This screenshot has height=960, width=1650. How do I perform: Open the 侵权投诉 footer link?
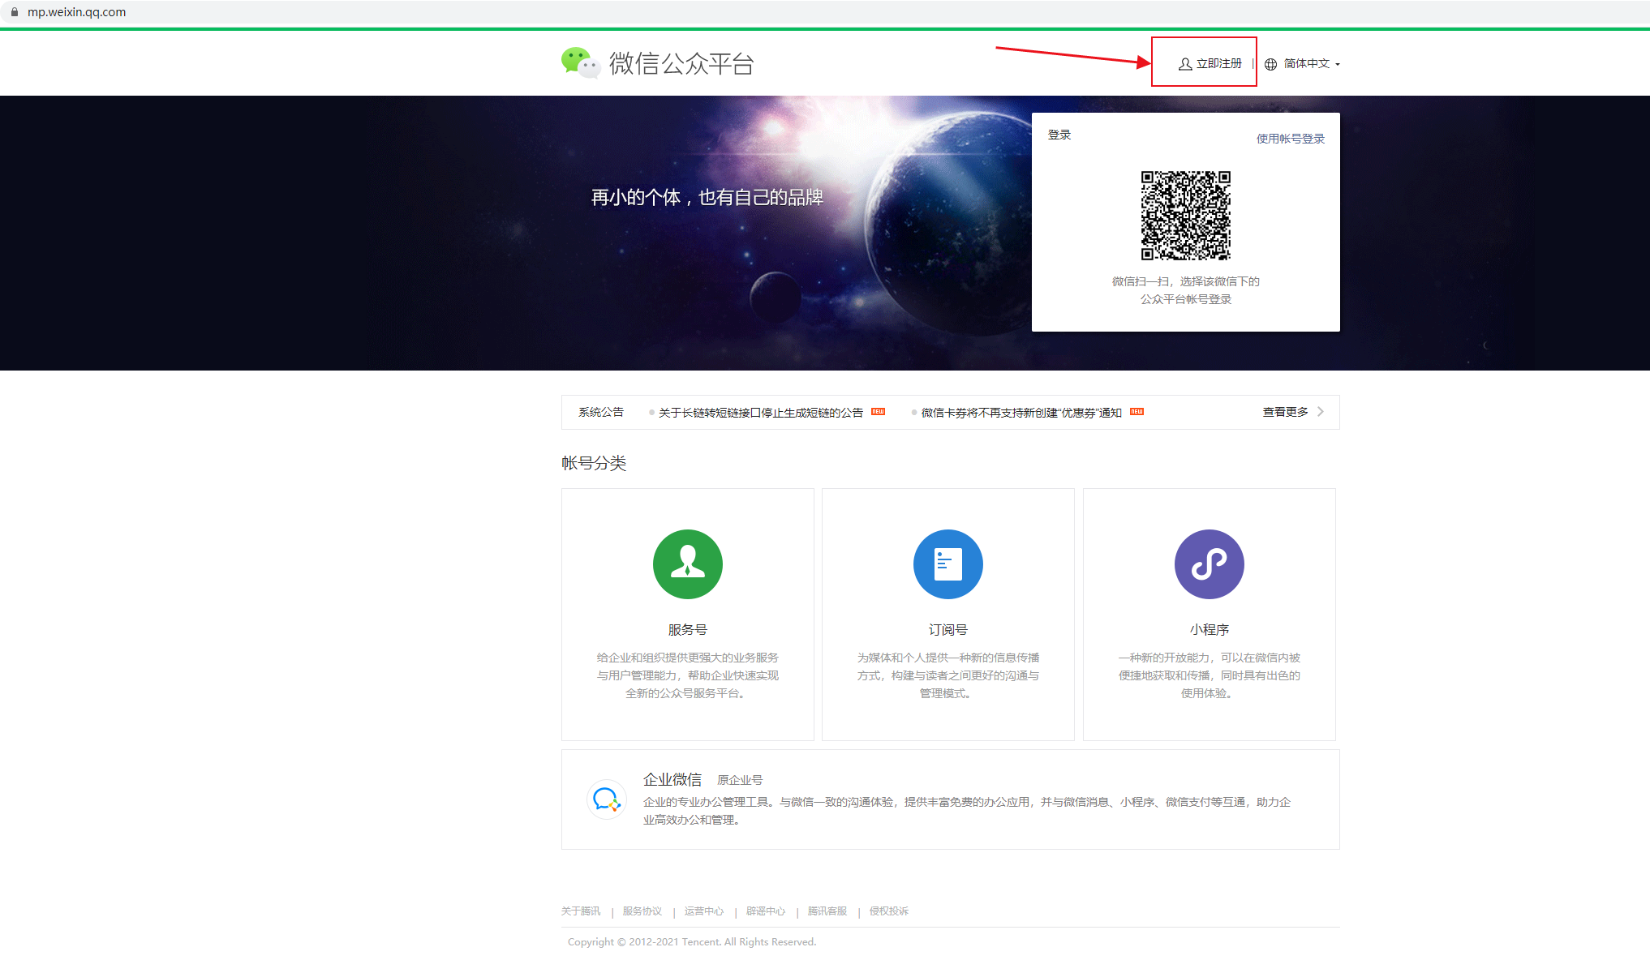[889, 911]
